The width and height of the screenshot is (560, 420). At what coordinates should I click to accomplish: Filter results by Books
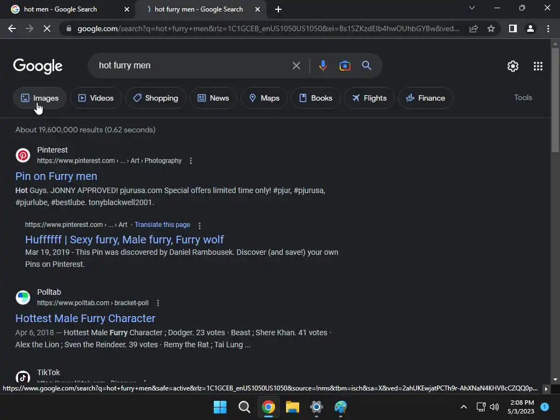[316, 98]
